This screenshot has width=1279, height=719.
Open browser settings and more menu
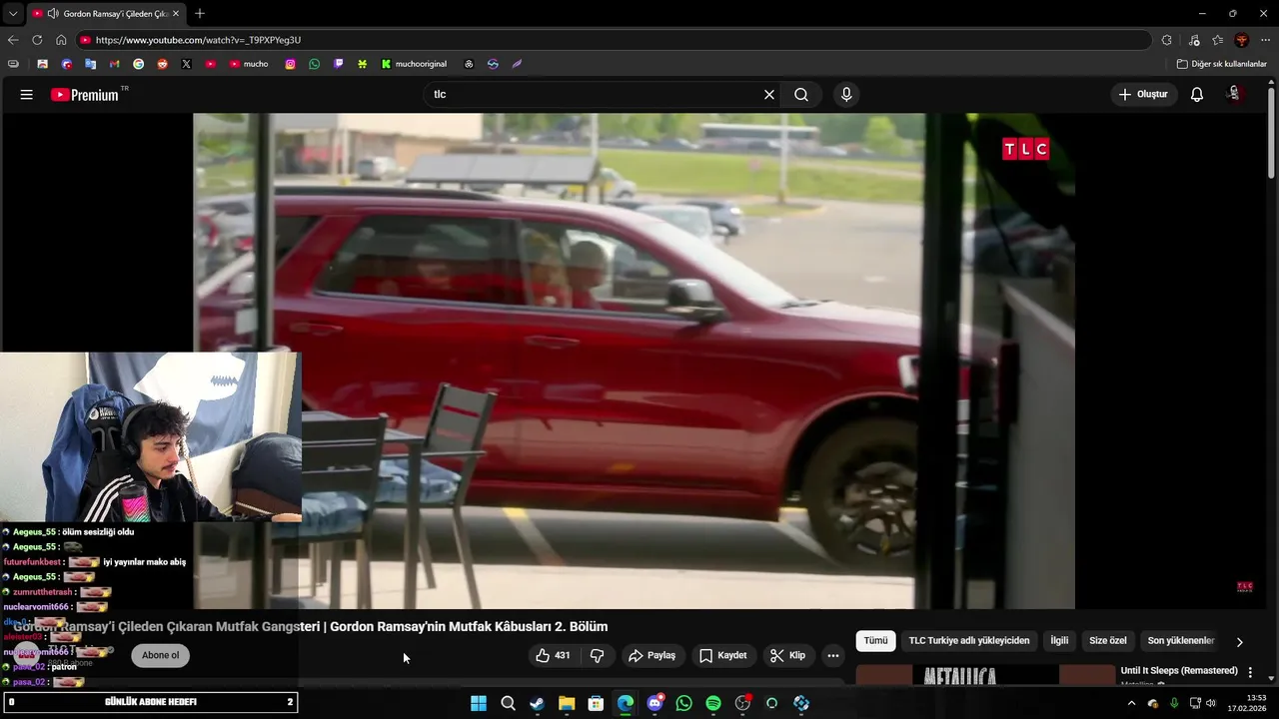pyautogui.click(x=1265, y=40)
